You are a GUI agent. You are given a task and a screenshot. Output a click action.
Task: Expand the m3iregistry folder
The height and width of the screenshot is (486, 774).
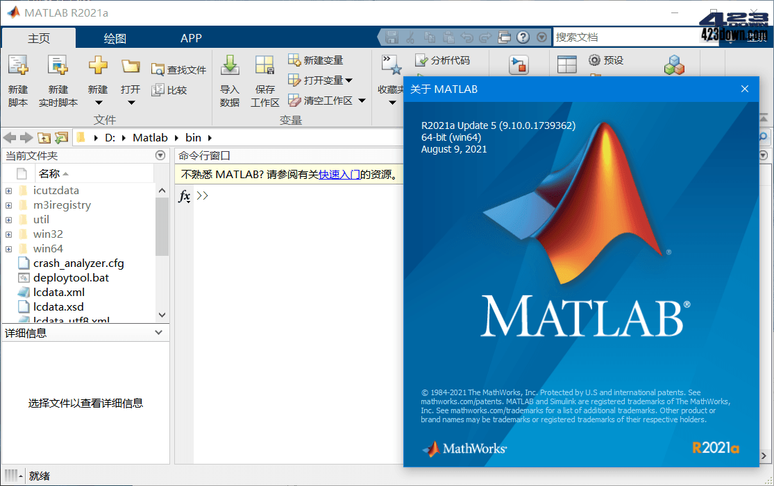point(8,205)
